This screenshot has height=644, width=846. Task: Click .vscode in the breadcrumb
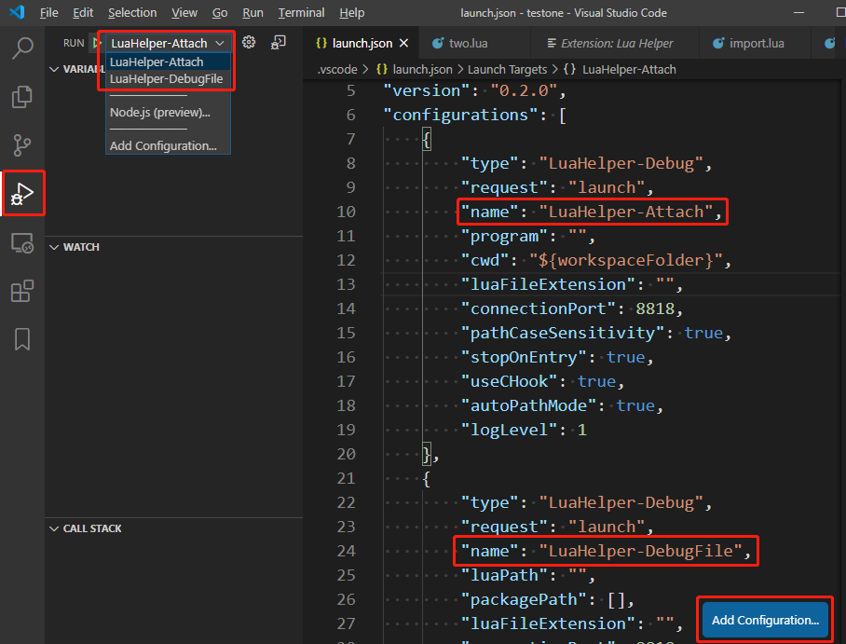tap(337, 69)
